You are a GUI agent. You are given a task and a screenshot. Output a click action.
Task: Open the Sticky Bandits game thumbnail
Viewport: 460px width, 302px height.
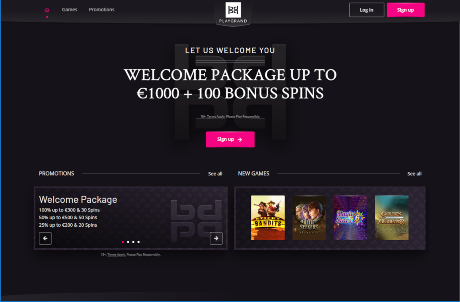tap(268, 218)
